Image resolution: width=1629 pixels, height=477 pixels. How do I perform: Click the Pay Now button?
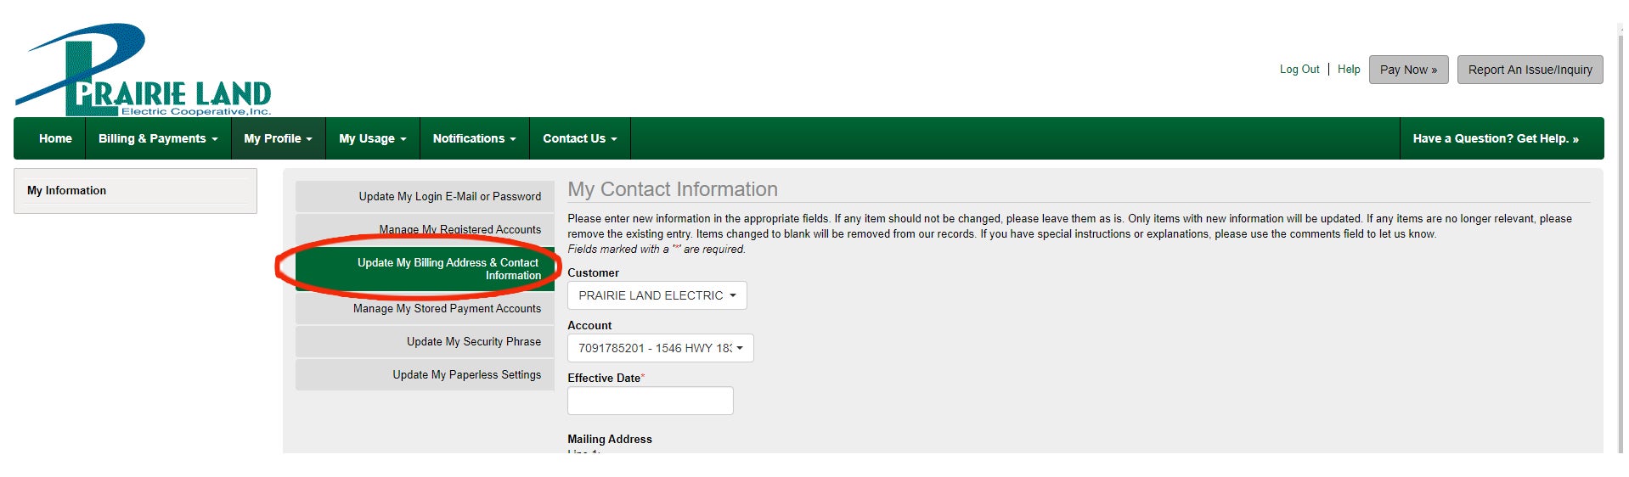(1409, 70)
